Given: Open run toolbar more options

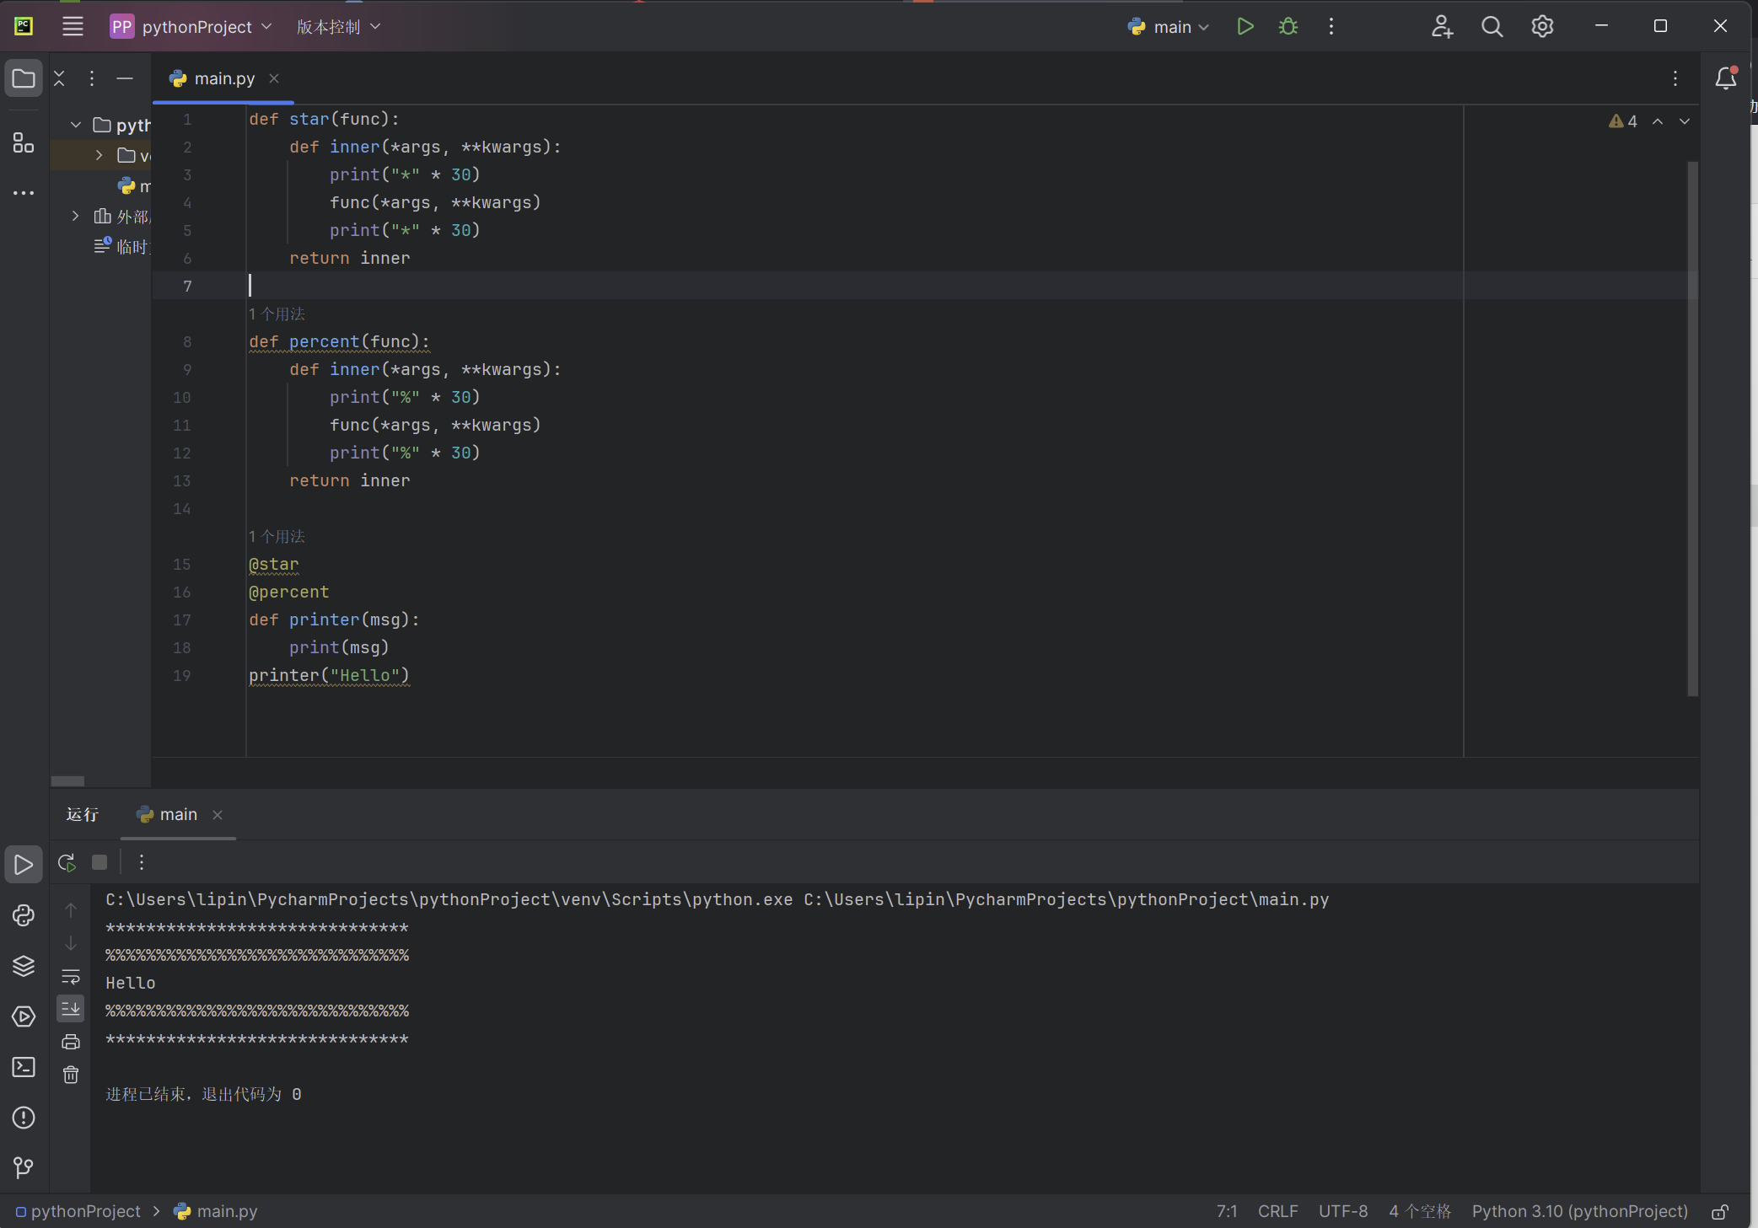Looking at the screenshot, I should [x=142, y=862].
